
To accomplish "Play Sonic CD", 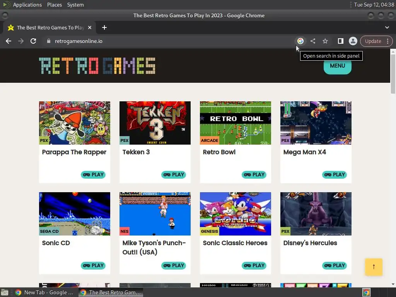I will coord(93,266).
